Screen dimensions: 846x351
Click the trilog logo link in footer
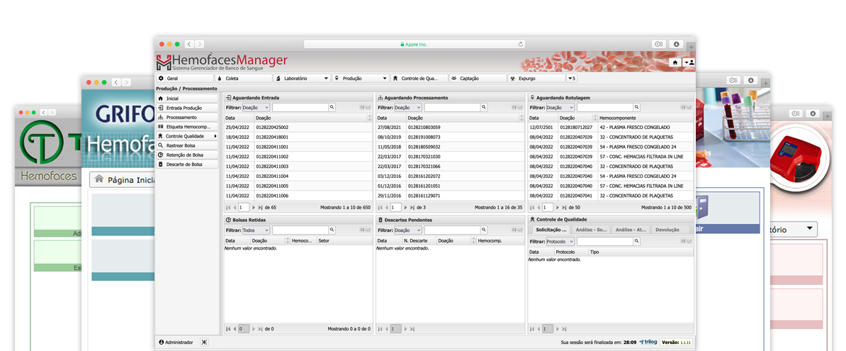(648, 342)
